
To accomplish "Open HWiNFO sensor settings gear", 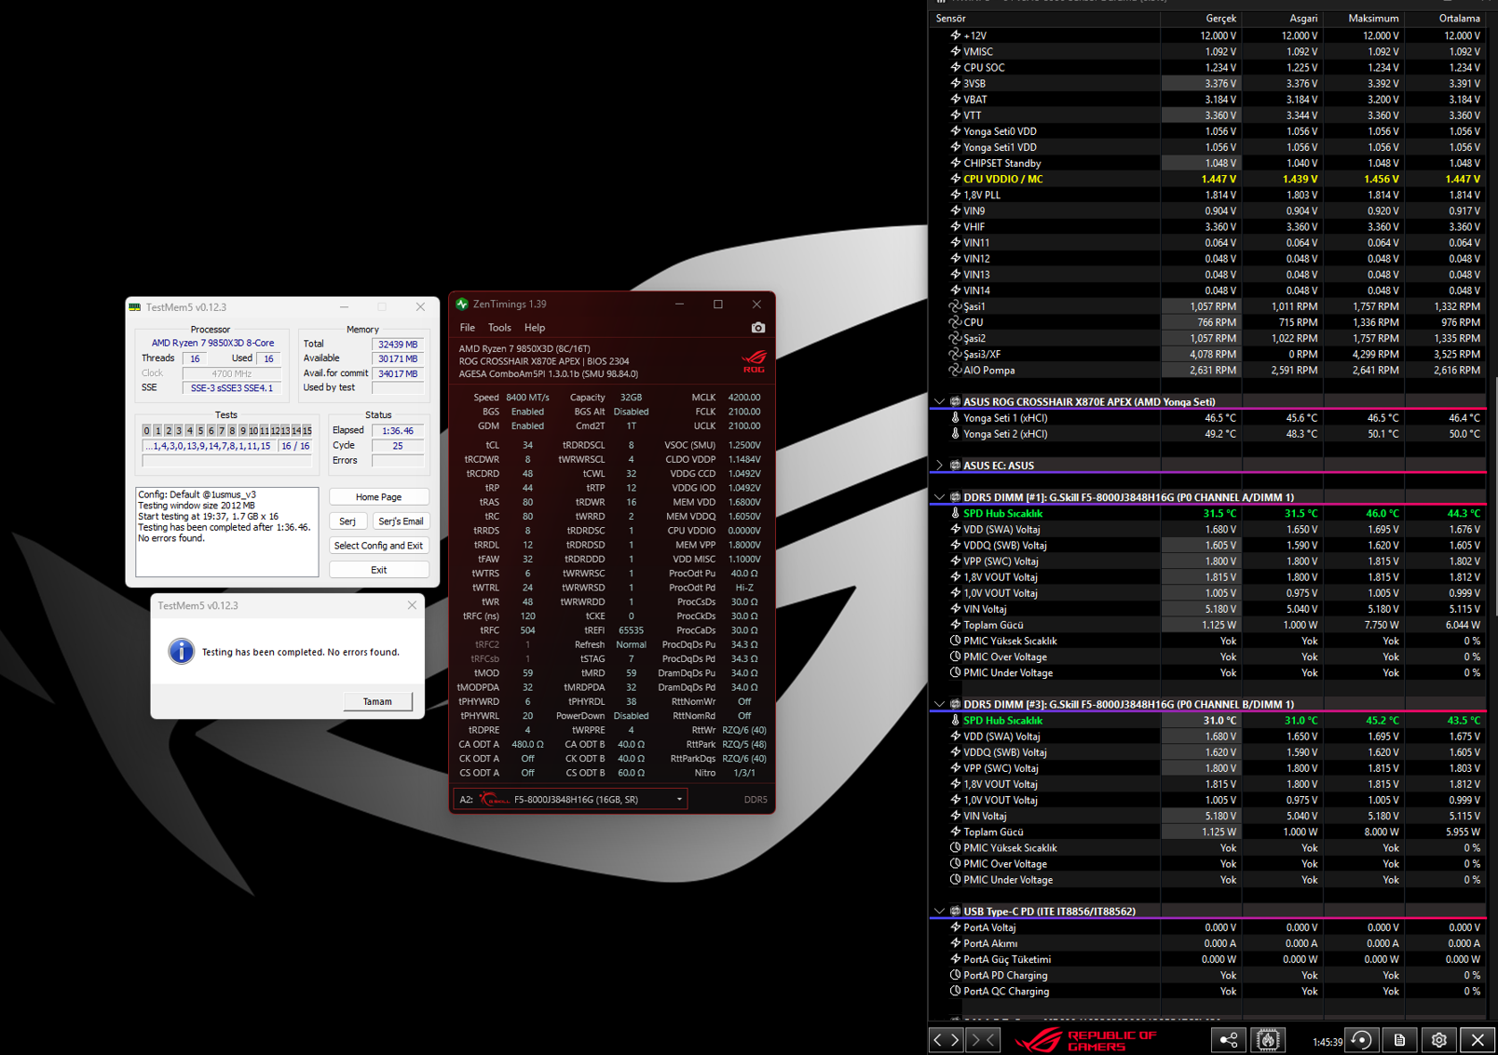I will click(x=1439, y=1040).
